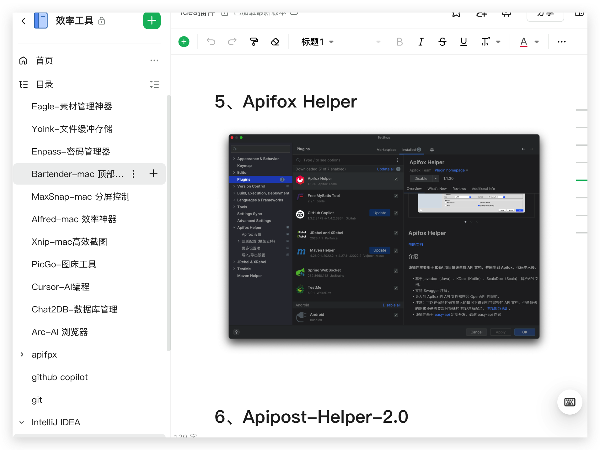Open the Eagle–素材管理神器 note
Screen dimensions: 600x450
(72, 106)
